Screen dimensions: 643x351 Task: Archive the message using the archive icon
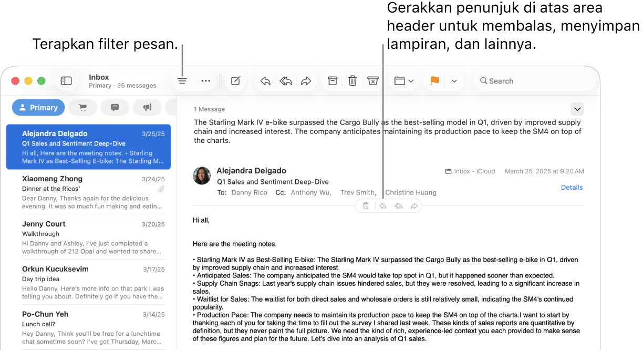point(332,80)
